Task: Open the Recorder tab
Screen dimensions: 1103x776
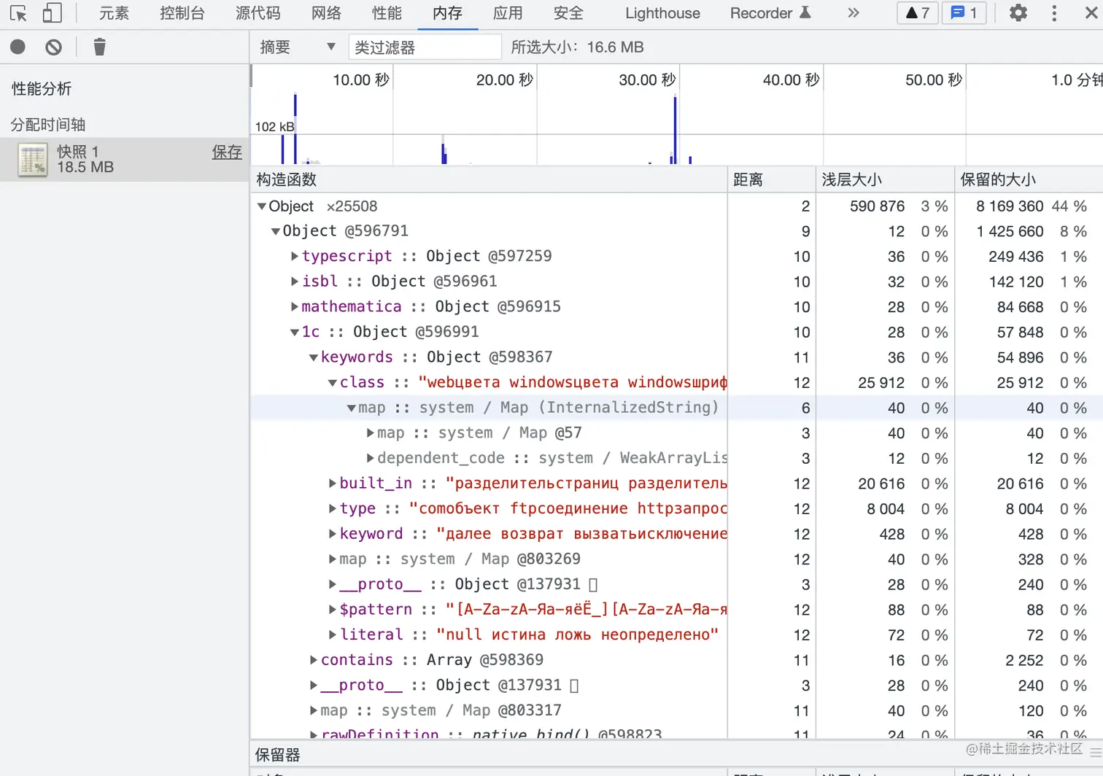Action: [x=770, y=13]
